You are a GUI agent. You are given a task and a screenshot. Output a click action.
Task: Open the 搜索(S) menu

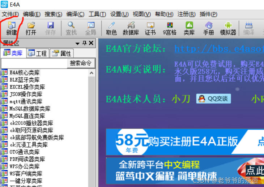pos(54,14)
